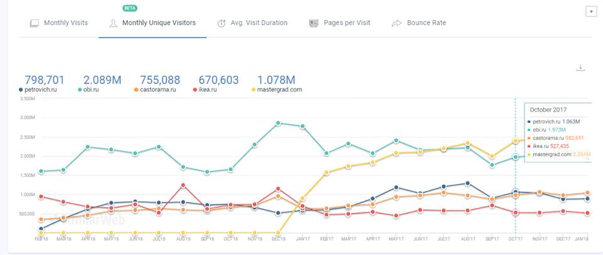Switch to the Monthly Visits tab
Image resolution: width=603 pixels, height=255 pixels.
pyautogui.click(x=65, y=23)
